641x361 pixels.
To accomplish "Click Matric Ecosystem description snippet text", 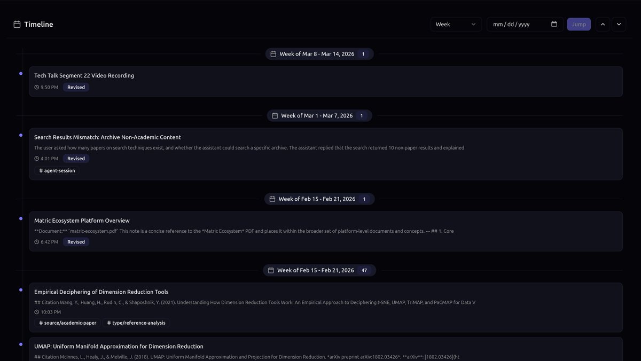I will (x=244, y=231).
